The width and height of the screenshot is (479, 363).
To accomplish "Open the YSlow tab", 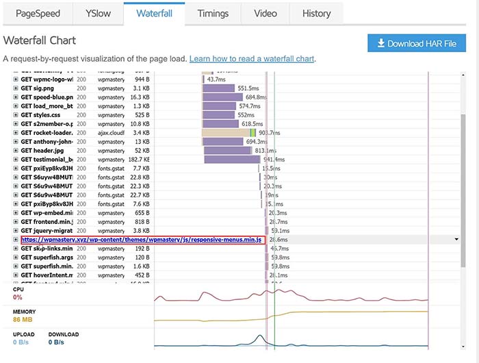I will pos(100,14).
